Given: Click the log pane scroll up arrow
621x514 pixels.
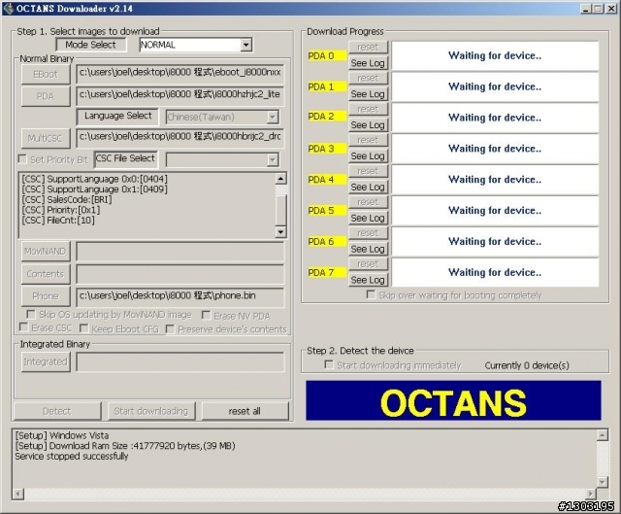Looking at the screenshot, I should point(602,434).
